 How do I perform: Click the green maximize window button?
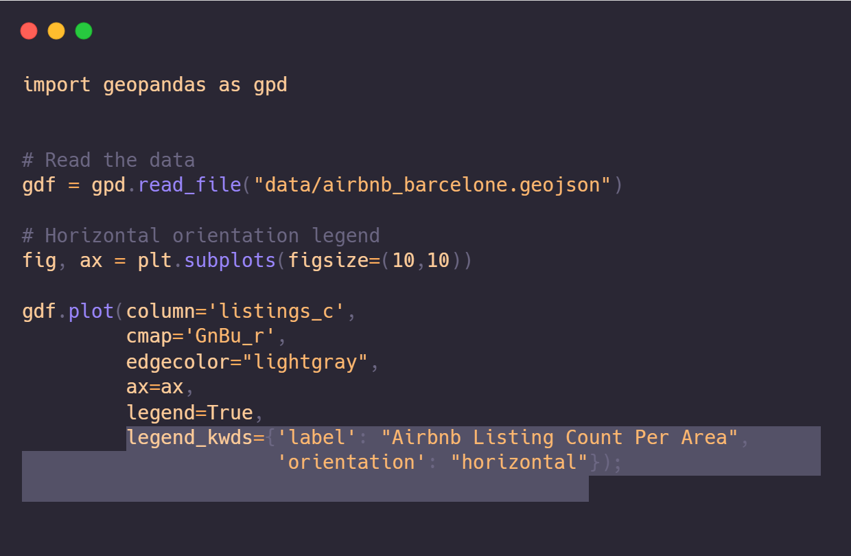tap(84, 31)
